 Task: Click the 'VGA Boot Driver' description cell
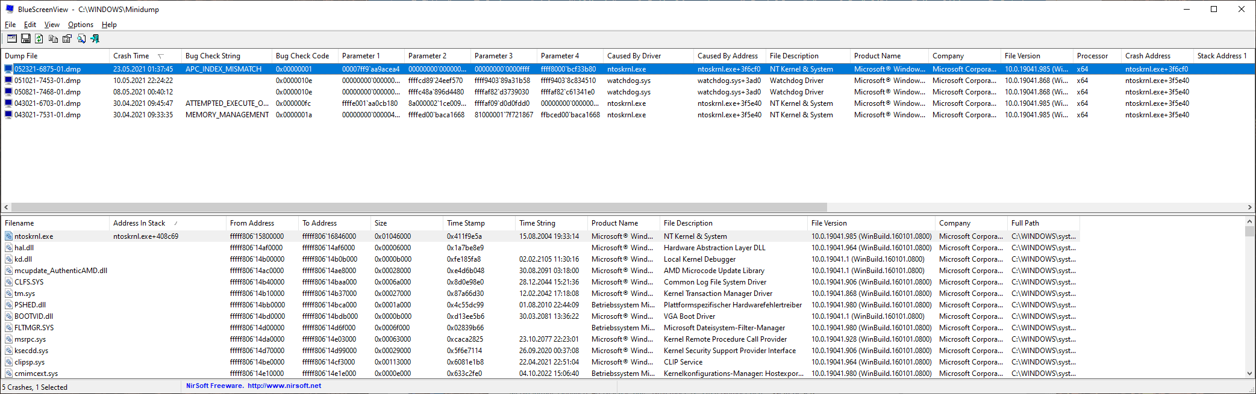[x=689, y=316]
